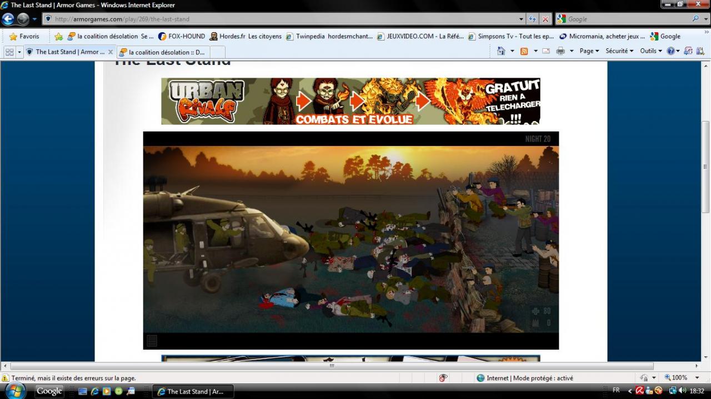
Task: Open the JEUXVIDEO.COM favorite link
Action: click(420, 37)
